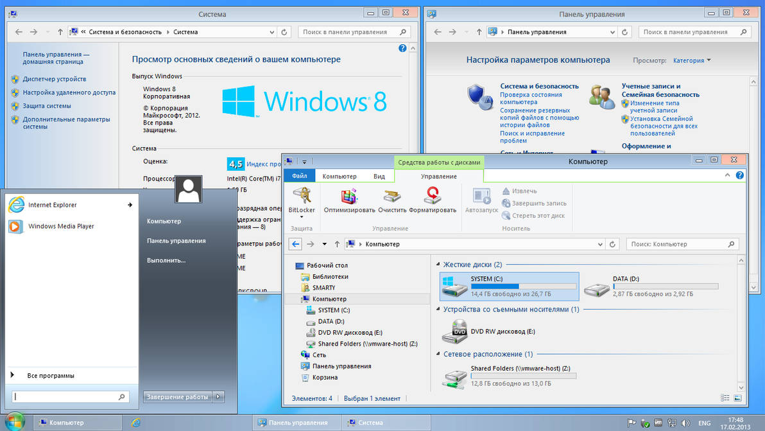
Task: Select the Очистить disk cleanup icon
Action: (x=392, y=196)
